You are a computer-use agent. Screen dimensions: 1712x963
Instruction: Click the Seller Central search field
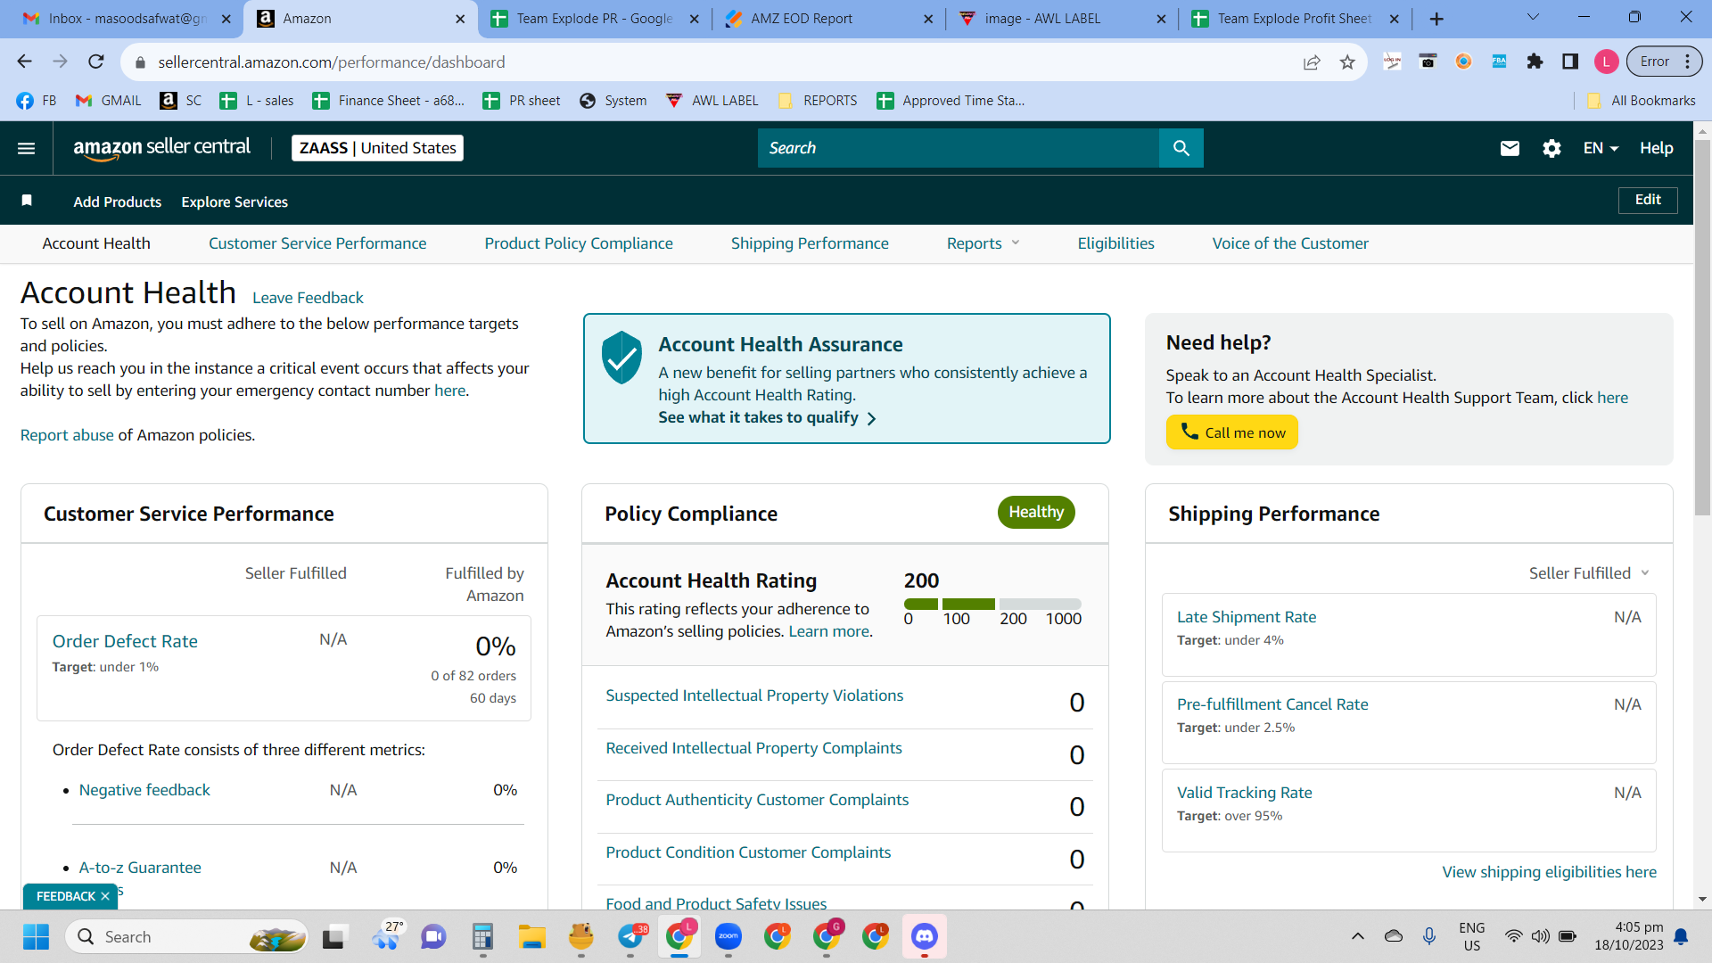[x=958, y=148]
